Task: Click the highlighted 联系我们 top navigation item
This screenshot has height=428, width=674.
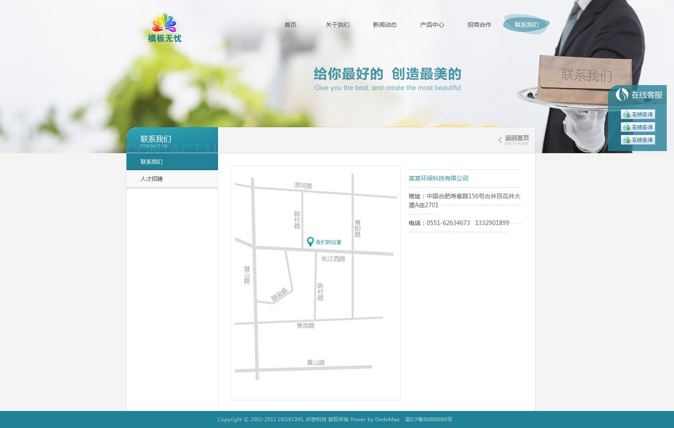Action: (526, 25)
